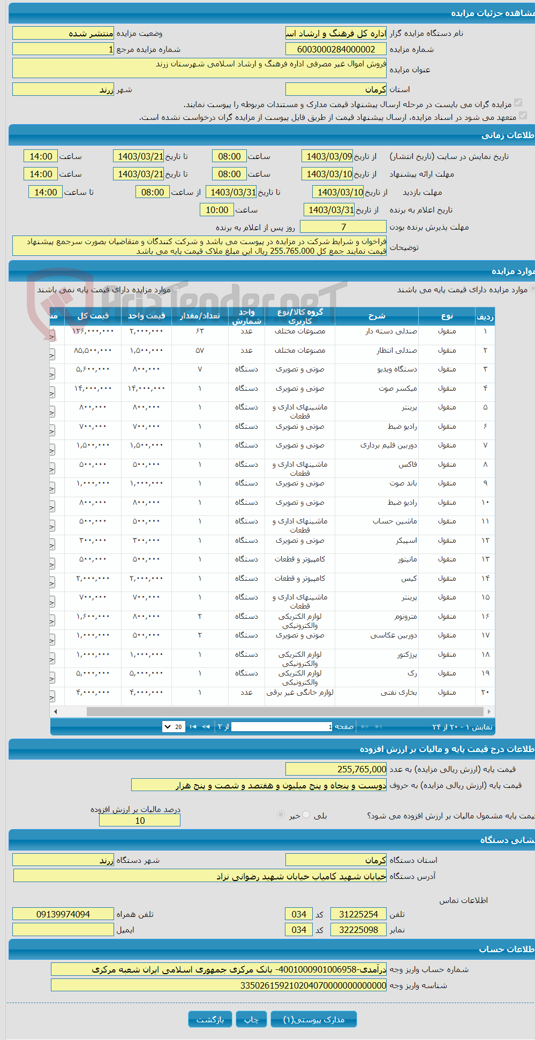Click the قیمت پایه به عدد field 255,765,000
535x1040 pixels.
tap(336, 769)
